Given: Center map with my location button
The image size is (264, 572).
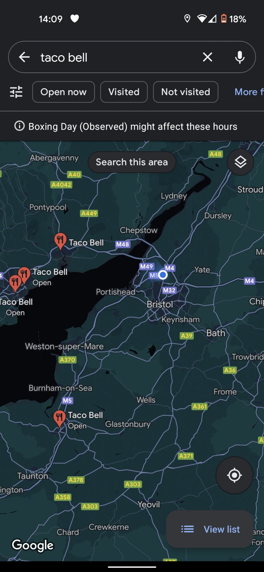Looking at the screenshot, I should pos(234,475).
